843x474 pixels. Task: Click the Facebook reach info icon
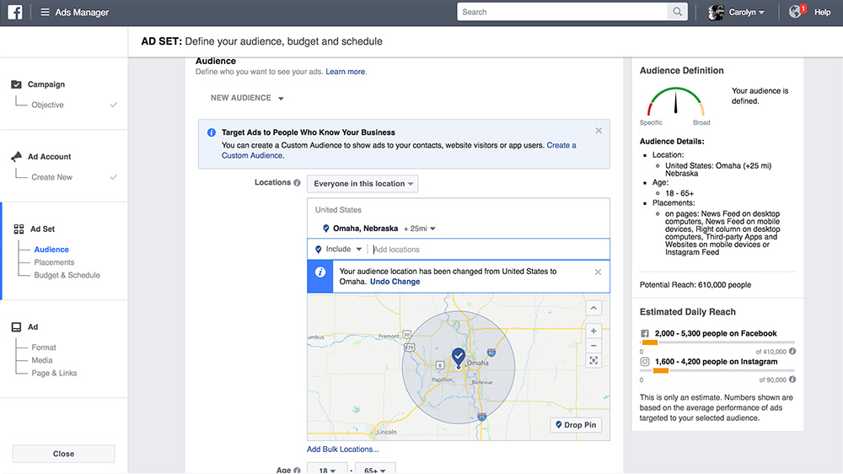coord(792,352)
